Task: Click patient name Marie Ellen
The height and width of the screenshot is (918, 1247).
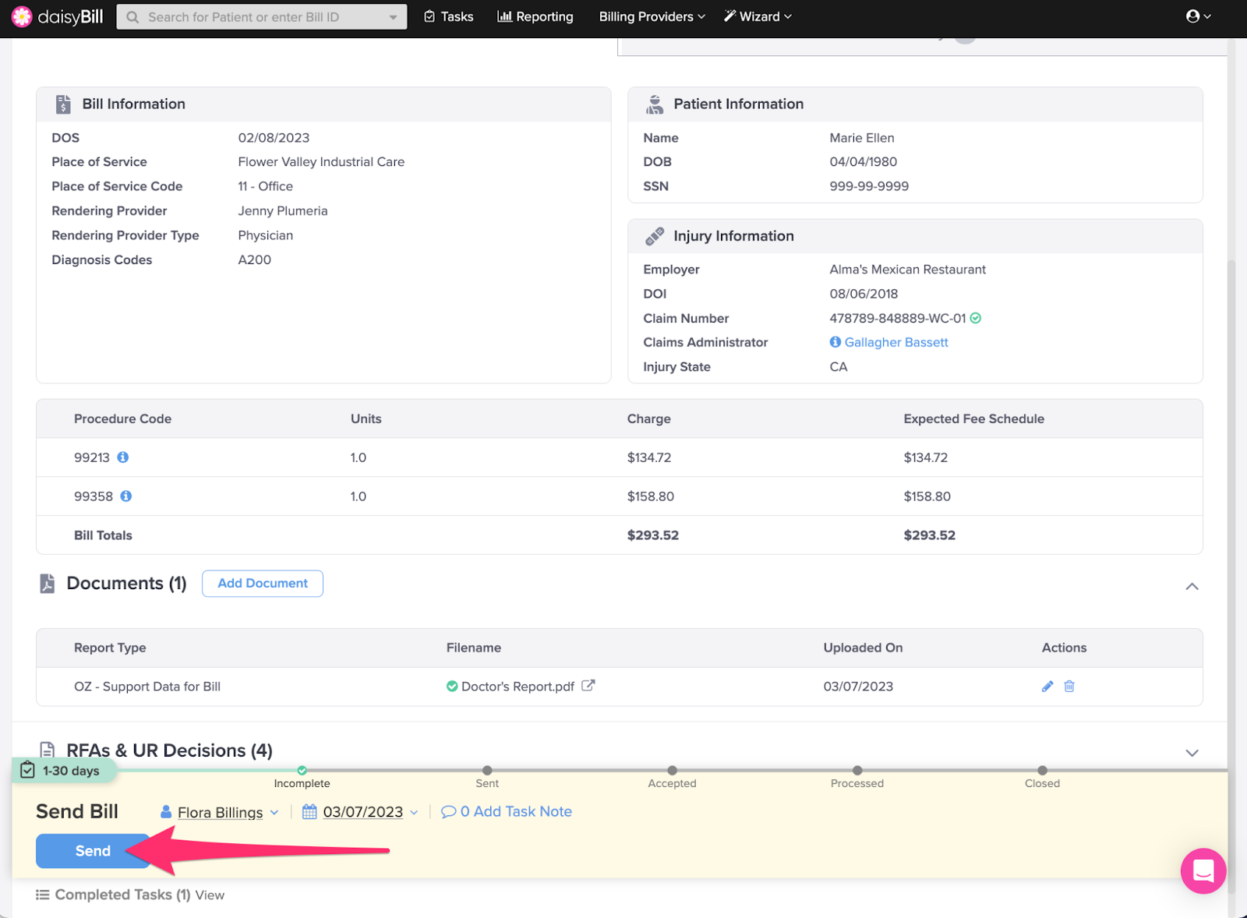Action: tap(862, 138)
